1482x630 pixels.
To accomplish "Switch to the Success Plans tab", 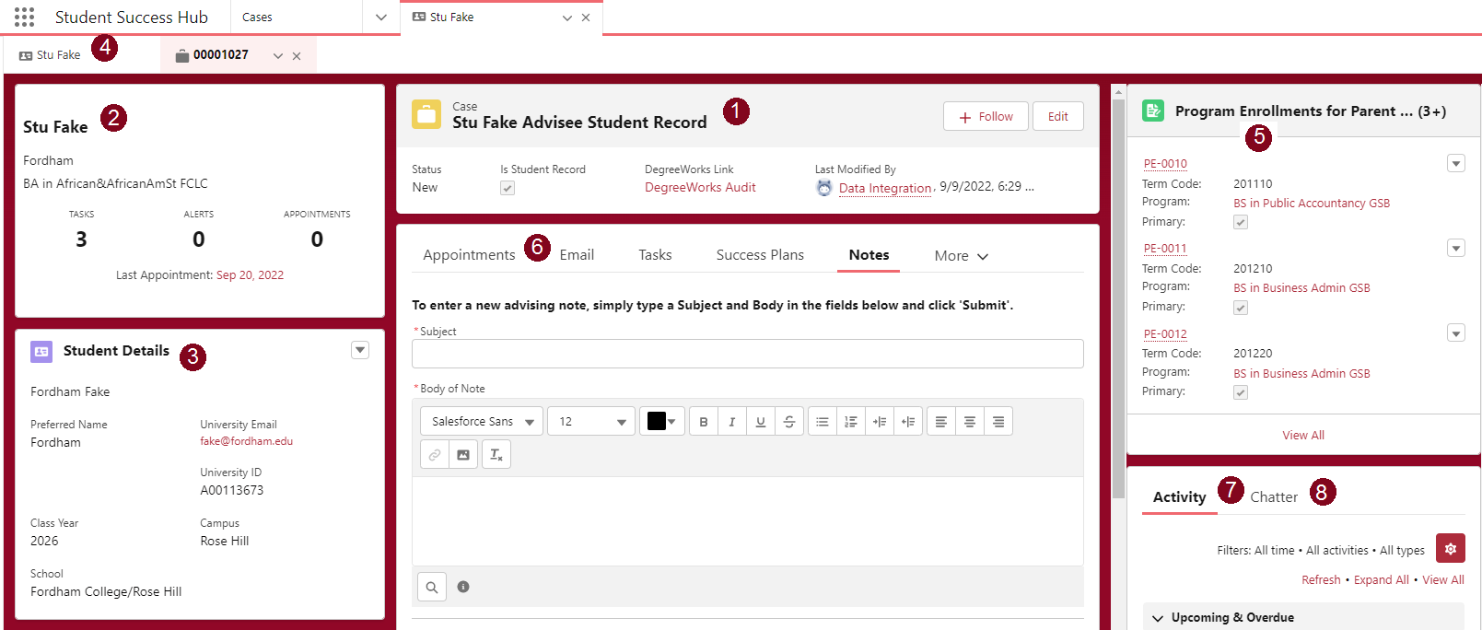I will 760,255.
